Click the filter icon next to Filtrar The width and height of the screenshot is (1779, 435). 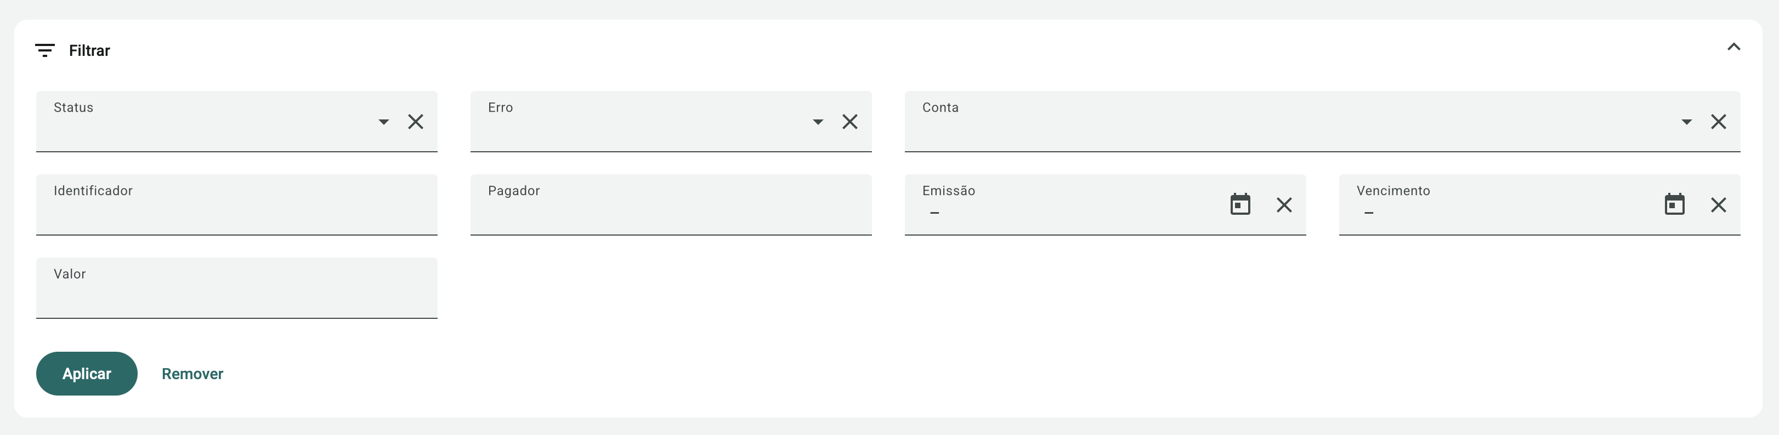(x=46, y=50)
